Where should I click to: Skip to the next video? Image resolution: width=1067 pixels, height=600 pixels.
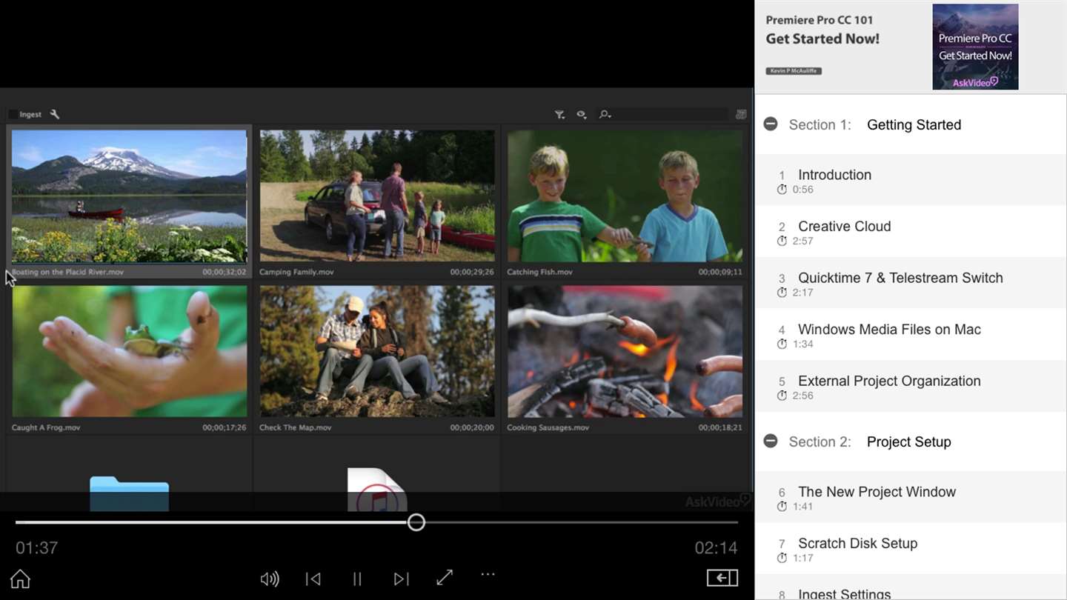[401, 579]
